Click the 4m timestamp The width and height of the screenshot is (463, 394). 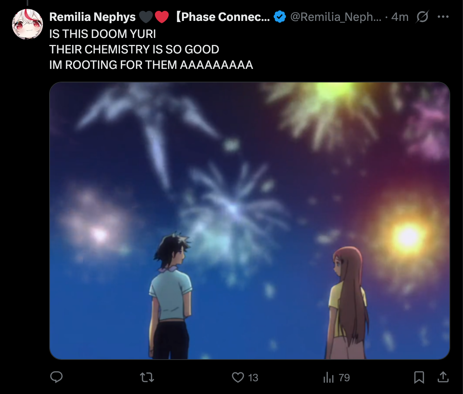point(400,17)
